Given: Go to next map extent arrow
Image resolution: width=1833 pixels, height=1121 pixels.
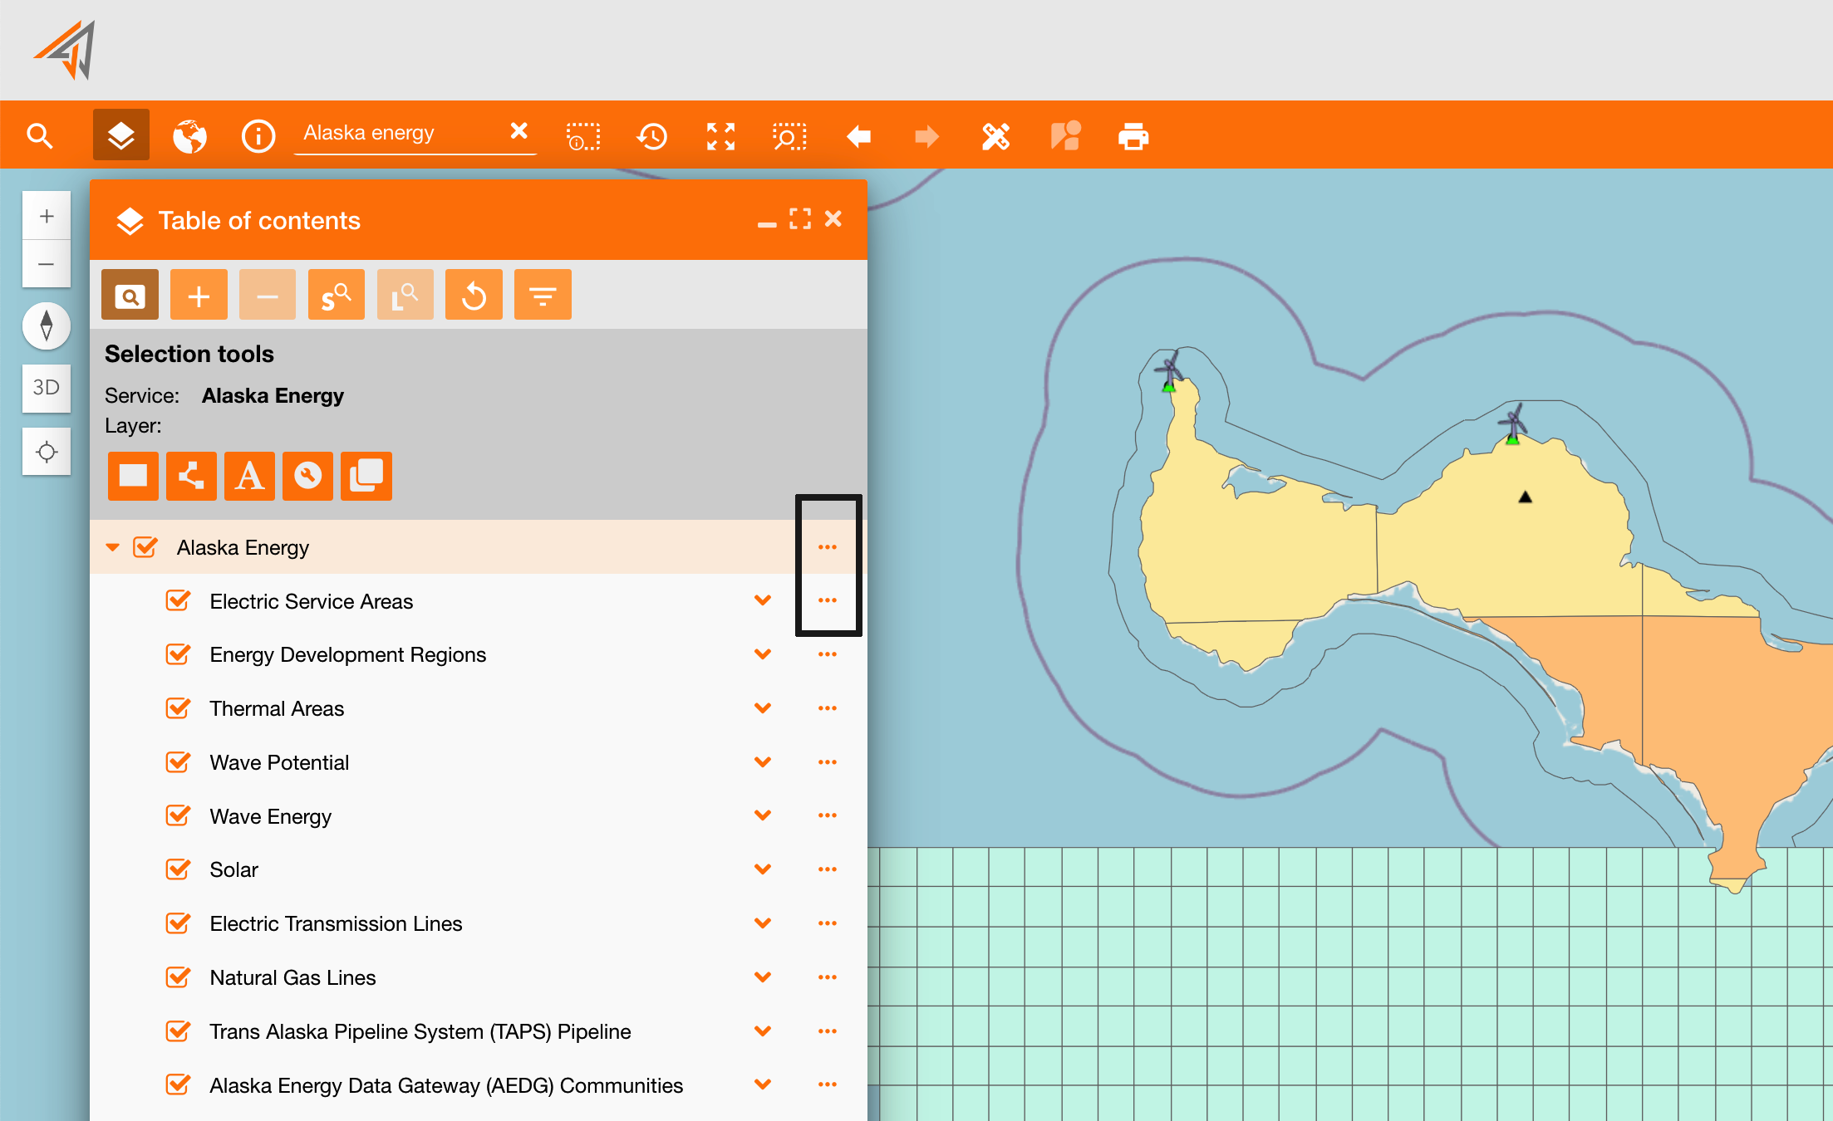Looking at the screenshot, I should pos(926,136).
